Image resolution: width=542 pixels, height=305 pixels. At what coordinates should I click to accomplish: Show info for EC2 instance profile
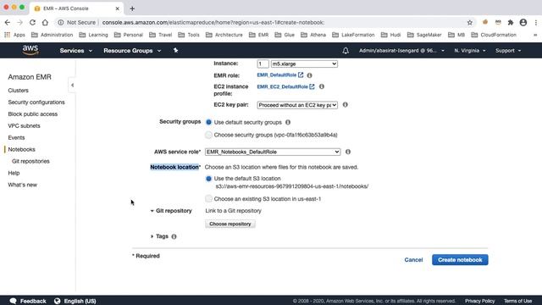[322, 86]
